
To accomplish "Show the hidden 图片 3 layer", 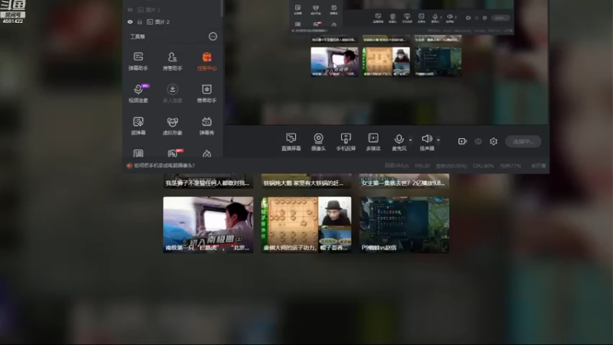I will (129, 9).
